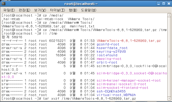Open the 편집(E) menu
The image size is (172, 102).
click(25, 10)
